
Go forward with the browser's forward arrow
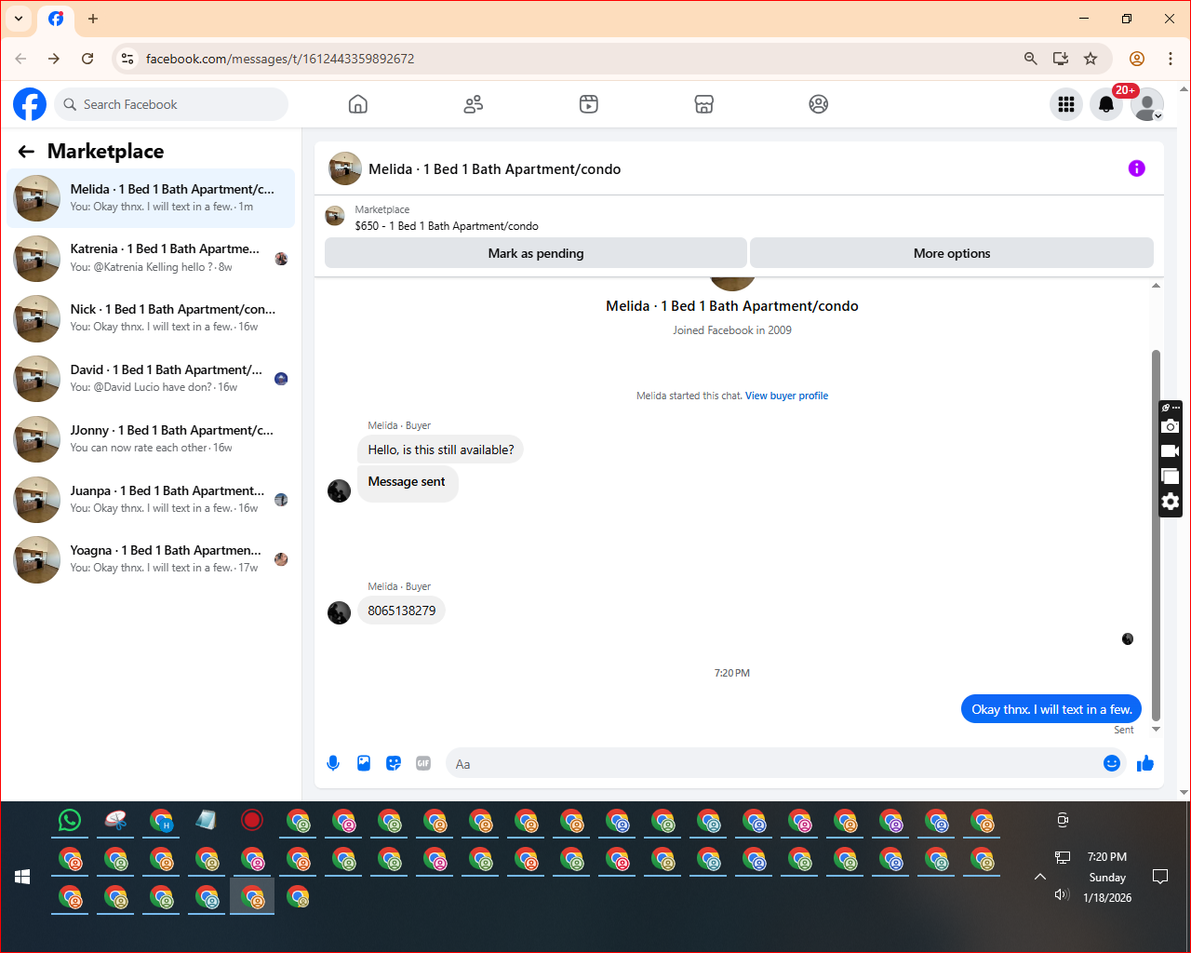click(54, 59)
